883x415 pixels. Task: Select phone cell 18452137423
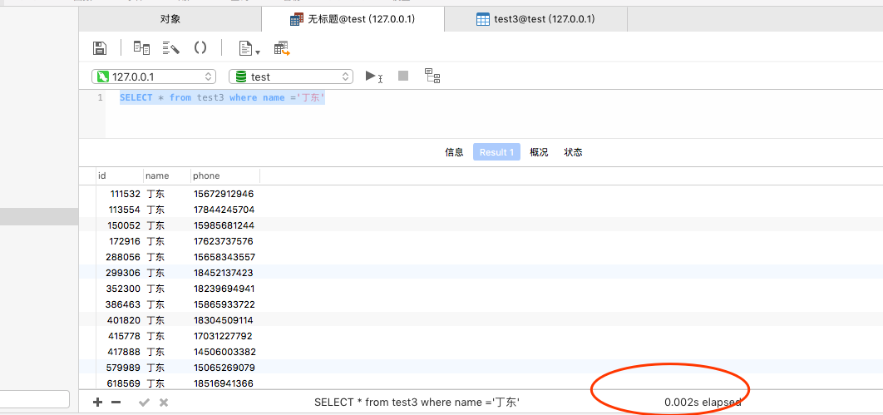tap(225, 273)
